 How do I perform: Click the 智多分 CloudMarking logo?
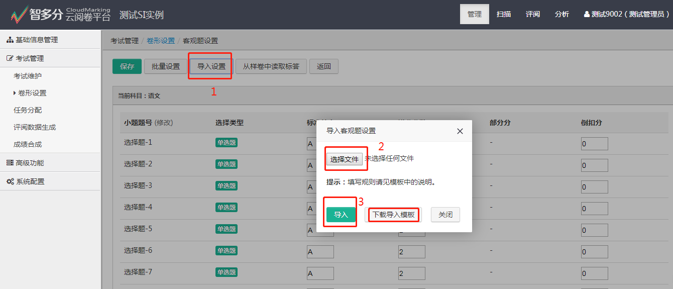(61, 15)
